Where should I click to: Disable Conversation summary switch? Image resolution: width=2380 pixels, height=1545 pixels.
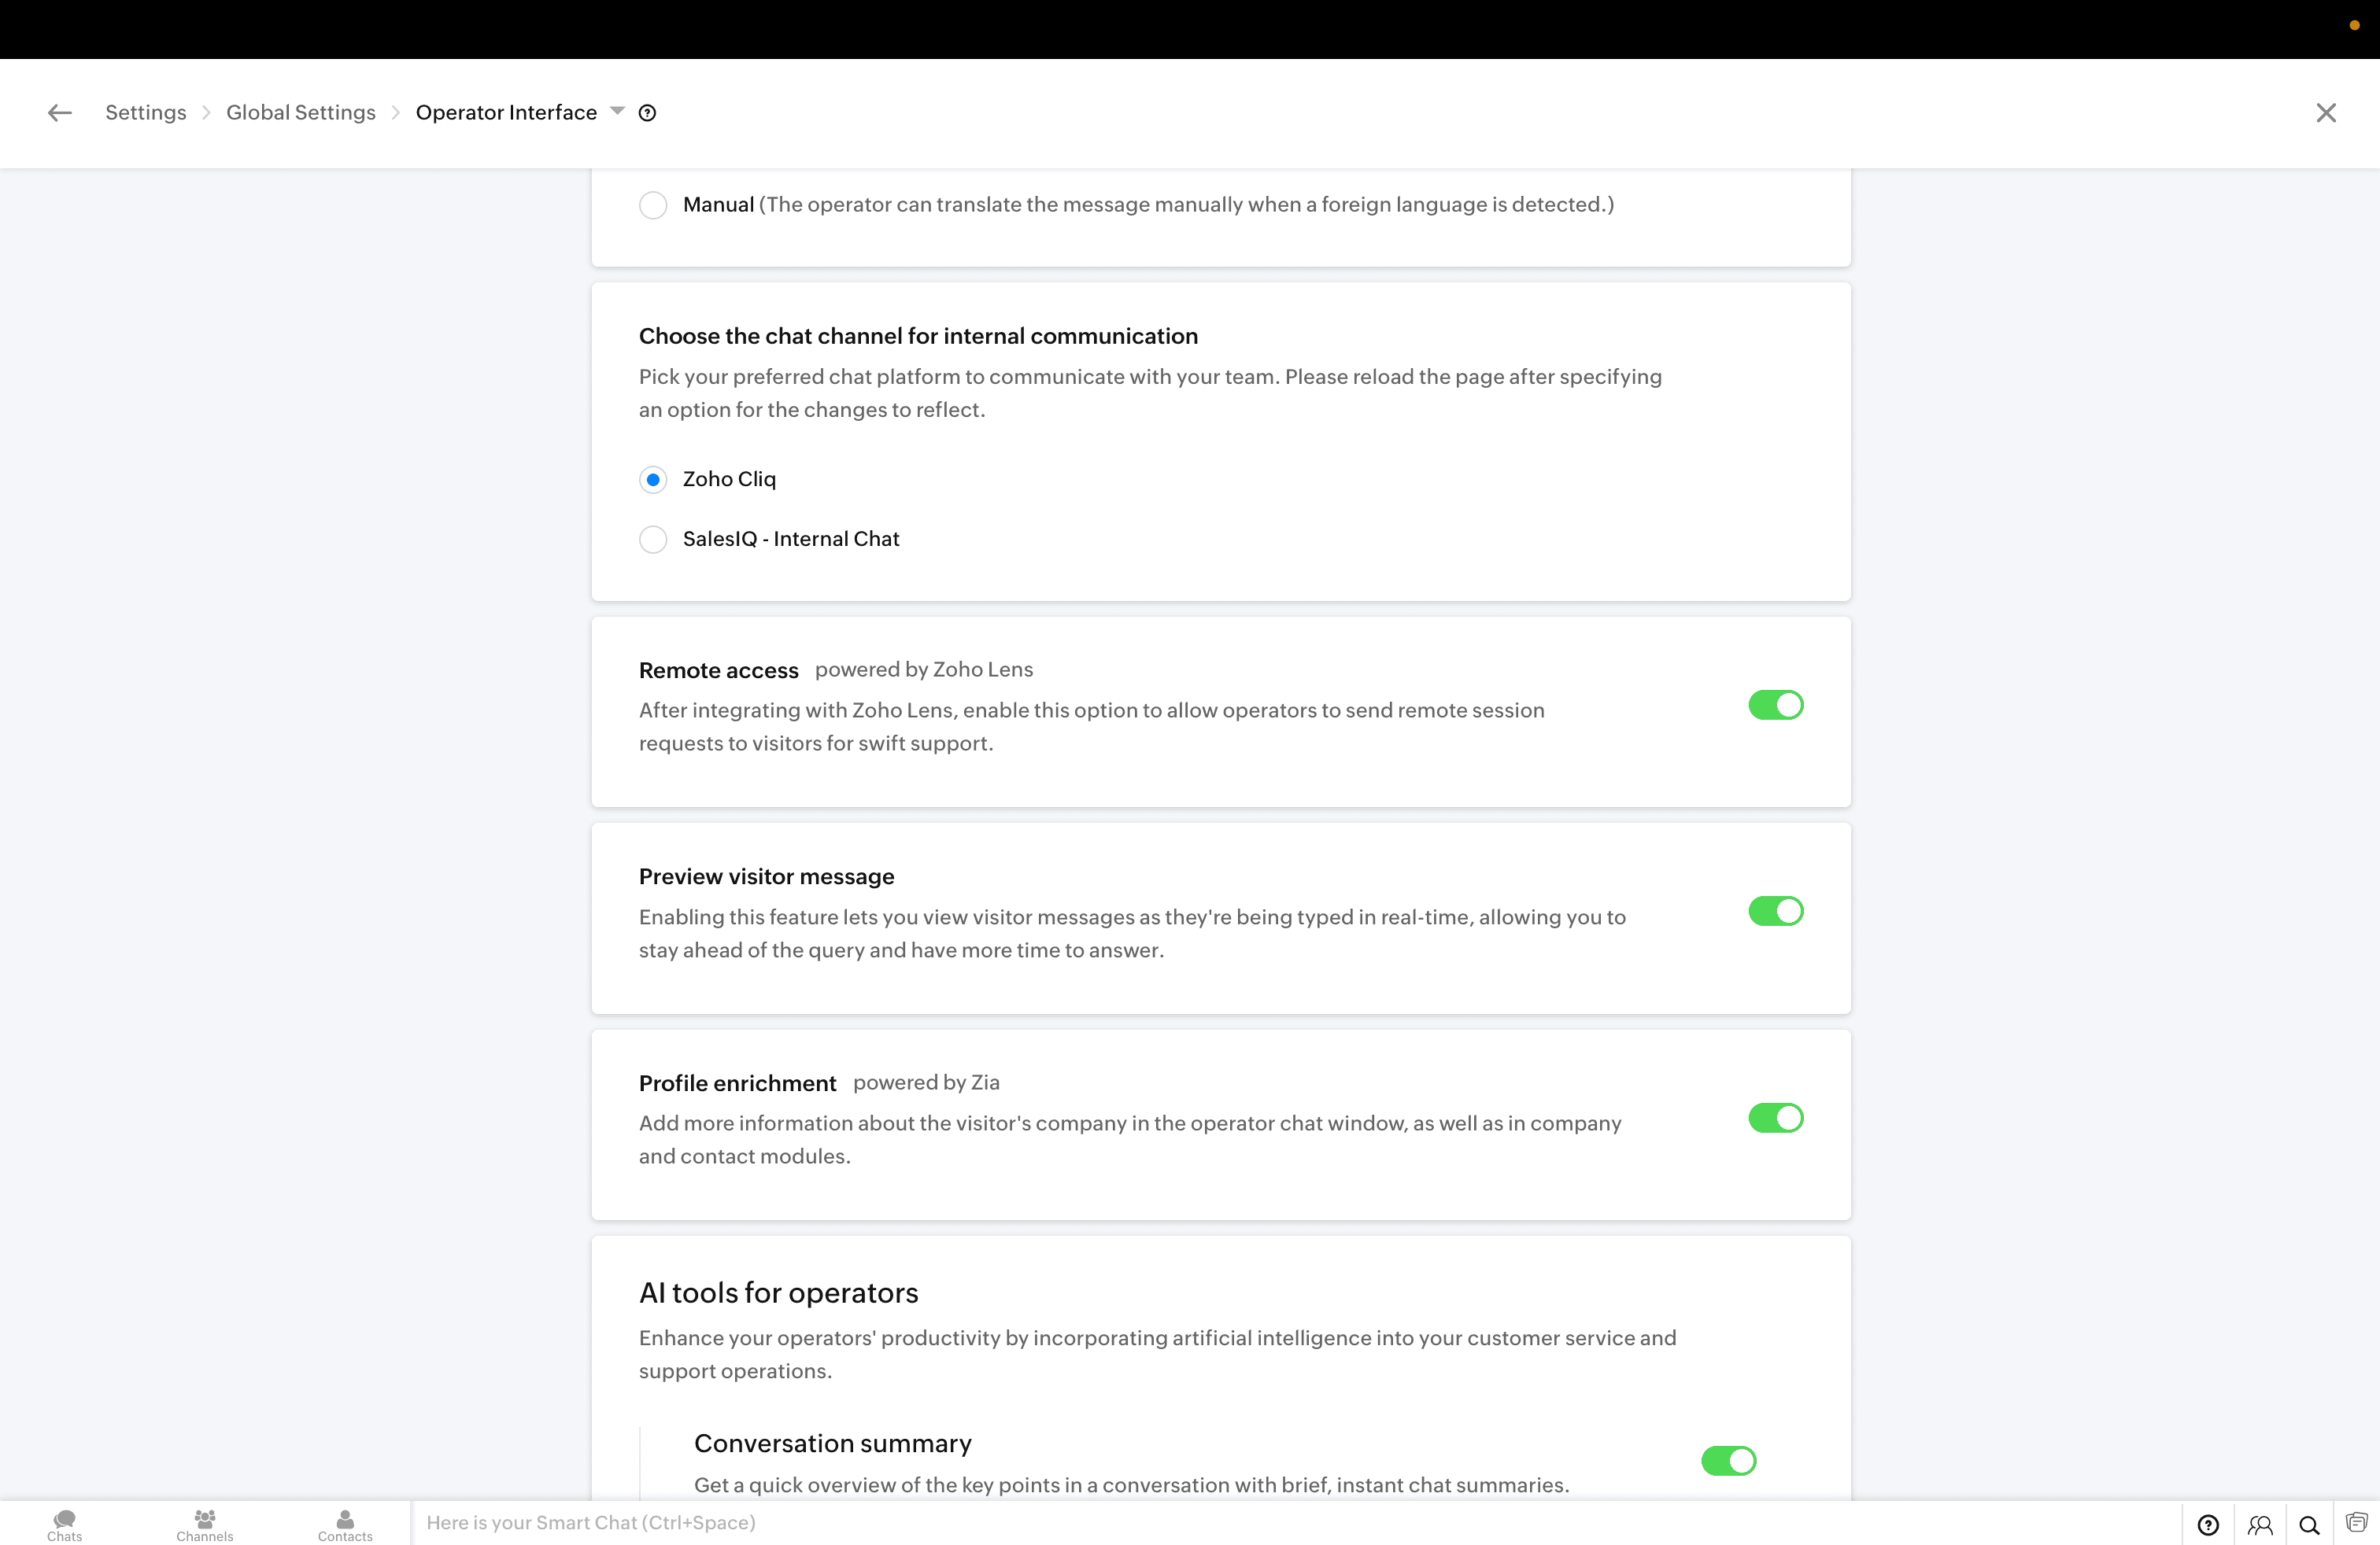1728,1461
